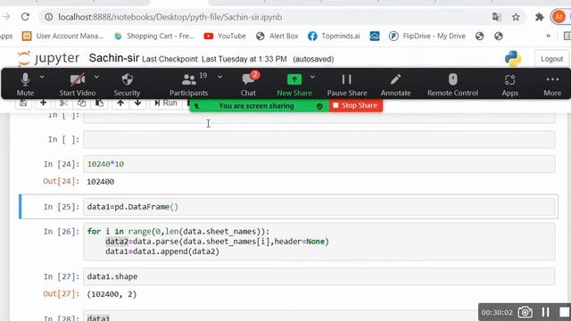Open Zoom Security options
The image size is (571, 321).
127,85
